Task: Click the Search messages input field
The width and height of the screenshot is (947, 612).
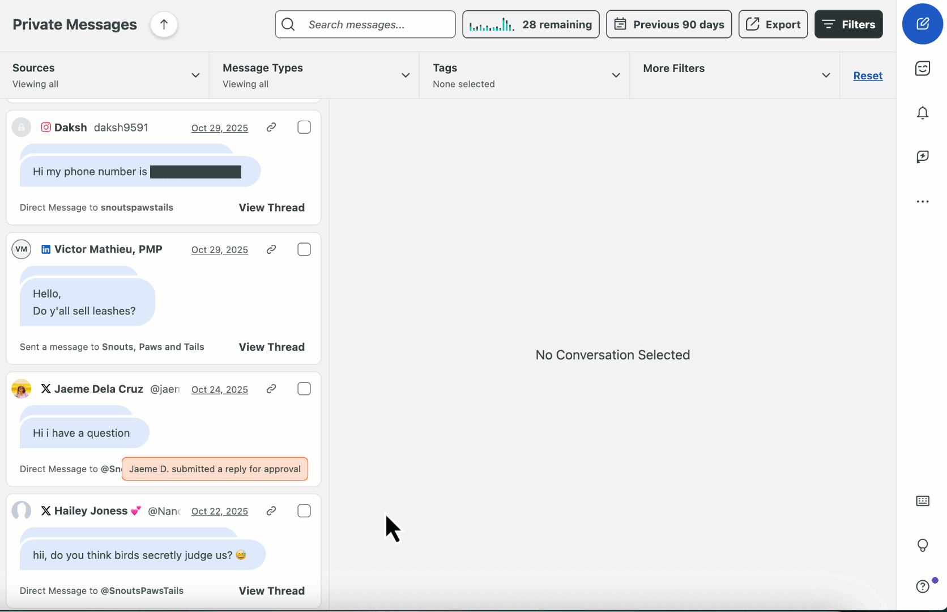Action: [x=374, y=24]
